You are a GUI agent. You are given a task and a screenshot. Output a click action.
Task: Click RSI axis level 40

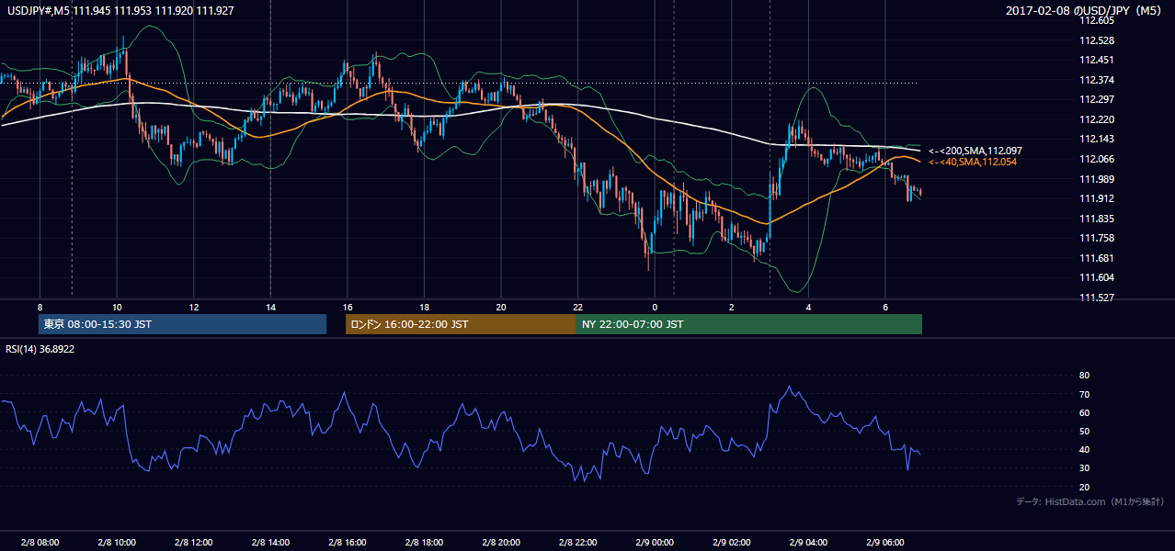point(1084,449)
